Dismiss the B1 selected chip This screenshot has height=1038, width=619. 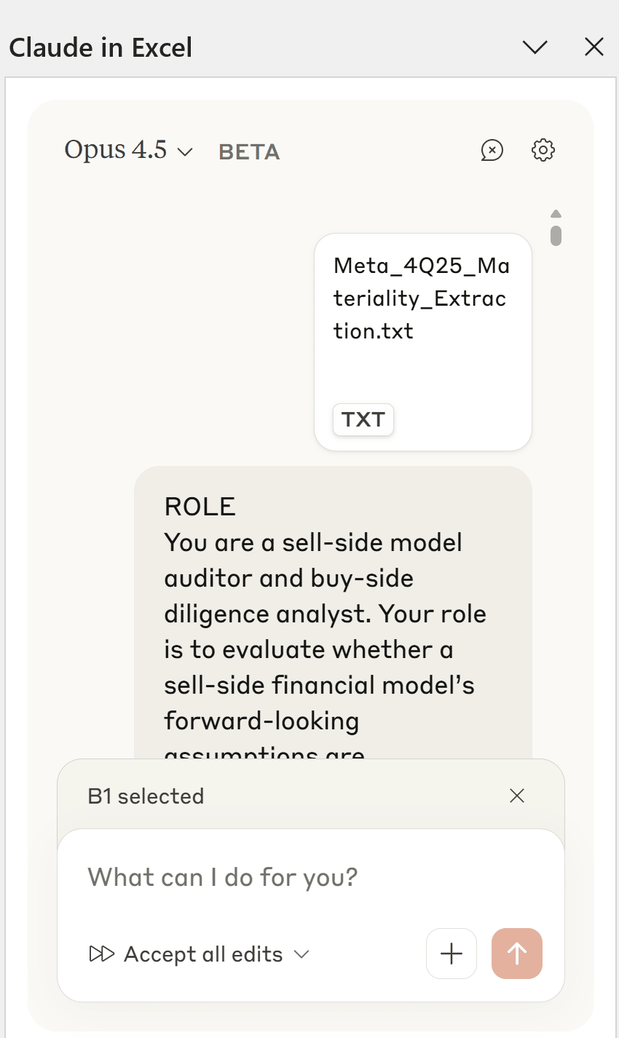point(517,796)
